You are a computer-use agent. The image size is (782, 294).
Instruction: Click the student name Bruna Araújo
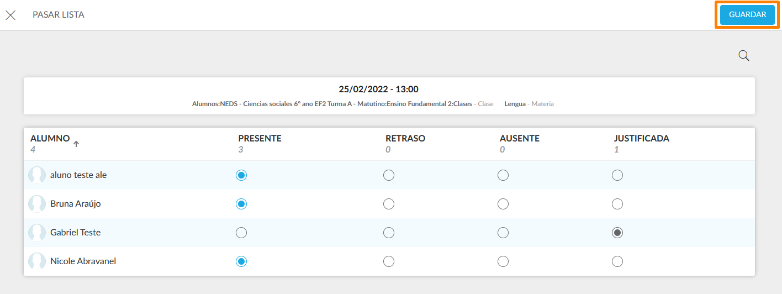tap(75, 204)
